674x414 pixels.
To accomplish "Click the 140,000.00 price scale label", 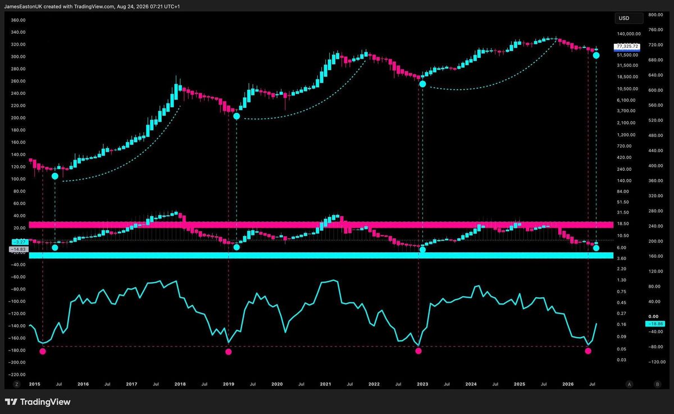I will pos(628,34).
